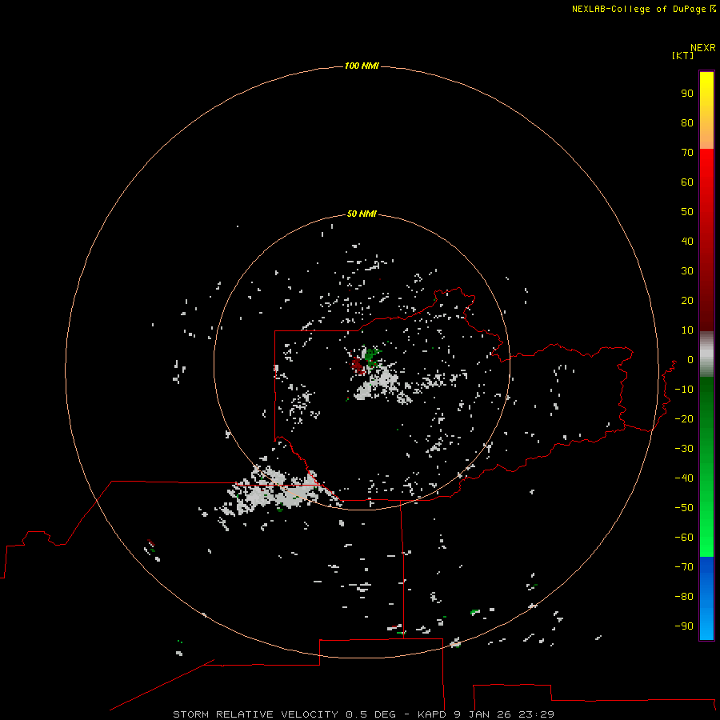This screenshot has width=720, height=720.
Task: Click the -70 value on the velocity scale
Action: [684, 567]
